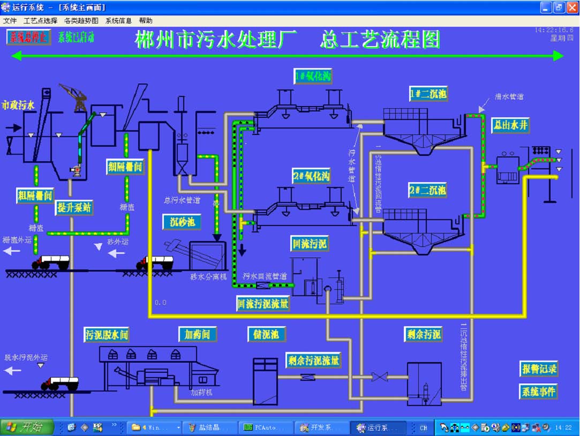Click the valve symbol on the surplus sludge pipe
580x436 pixels.
(x=380, y=377)
